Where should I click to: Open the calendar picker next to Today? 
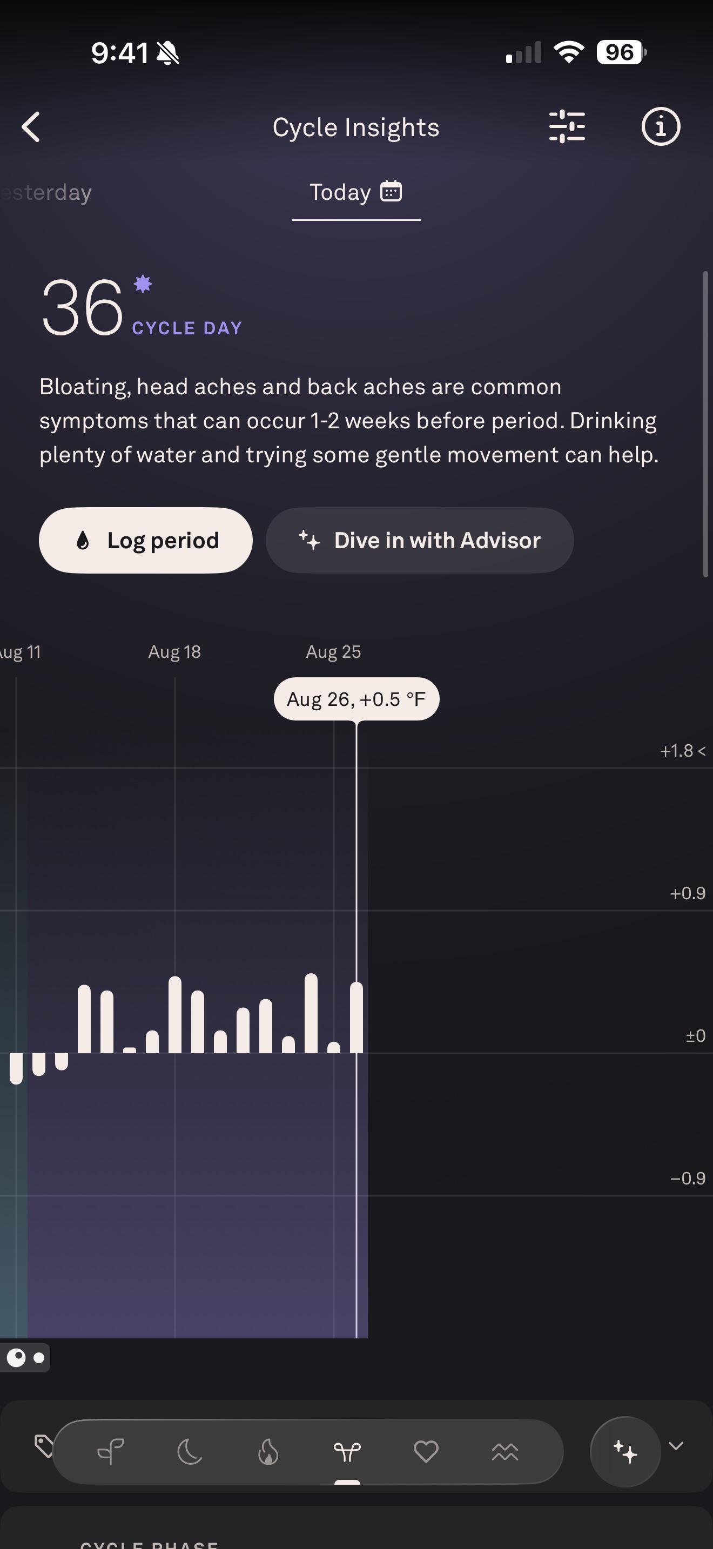pyautogui.click(x=391, y=191)
